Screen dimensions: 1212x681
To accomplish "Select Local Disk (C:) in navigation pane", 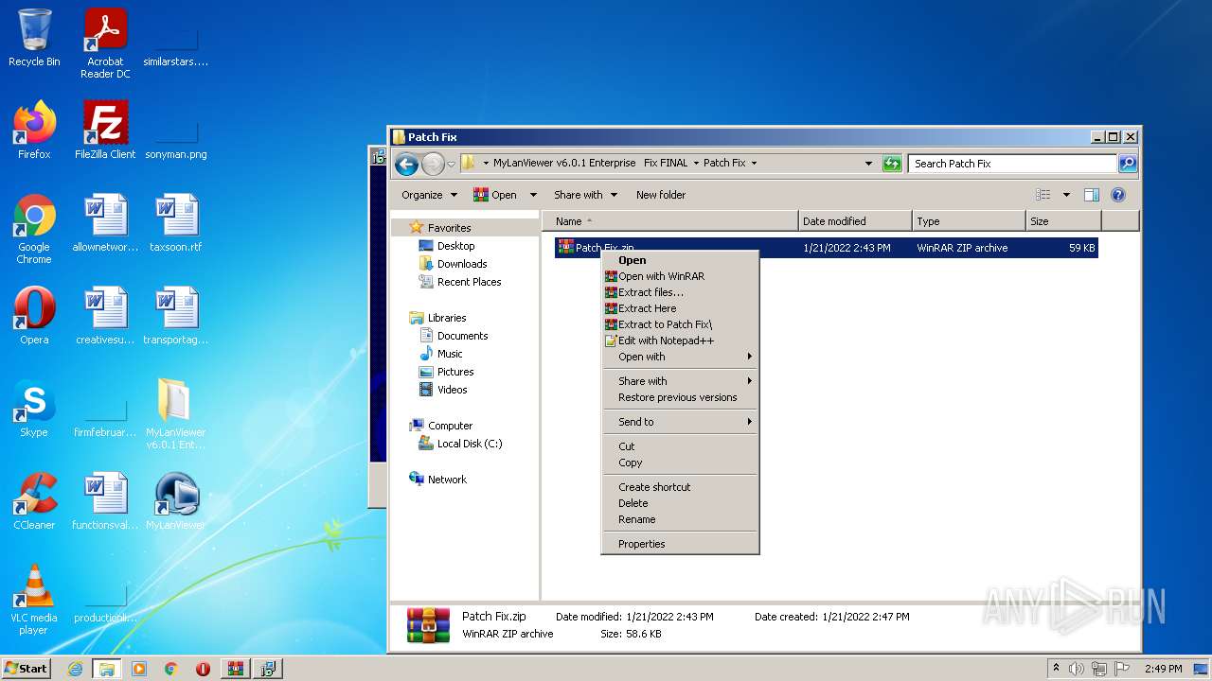I will point(460,444).
